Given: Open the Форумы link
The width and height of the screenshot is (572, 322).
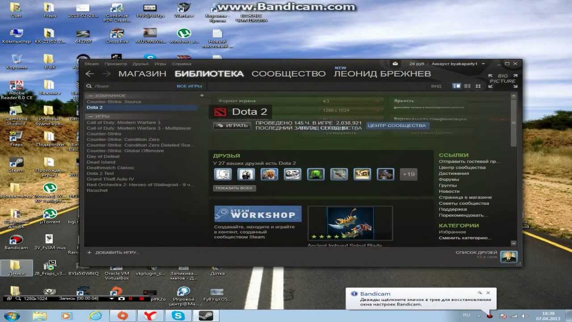Looking at the screenshot, I should [449, 179].
